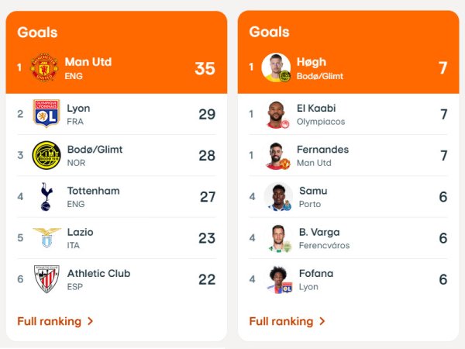Viewport: 465px width, 349px height.
Task: Click the Manchester United club crest
Action: coord(44,67)
